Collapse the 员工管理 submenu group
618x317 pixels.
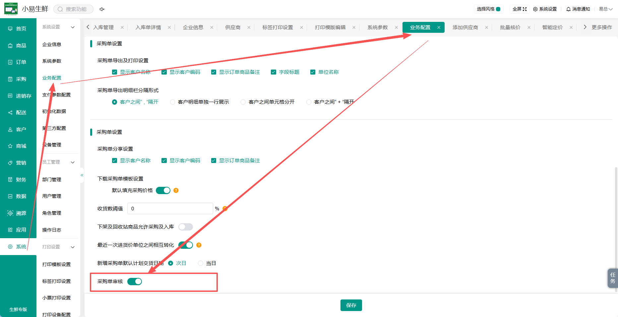tap(73, 162)
